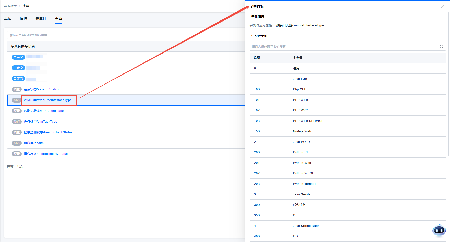The width and height of the screenshot is (450, 242).
Task: Open 会话状态/sessionStatus dictionary
Action: 41,89
